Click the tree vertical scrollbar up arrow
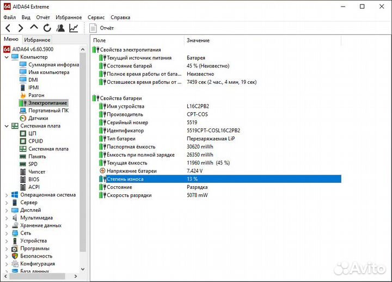Screen dimensions: 392x282 [83, 50]
